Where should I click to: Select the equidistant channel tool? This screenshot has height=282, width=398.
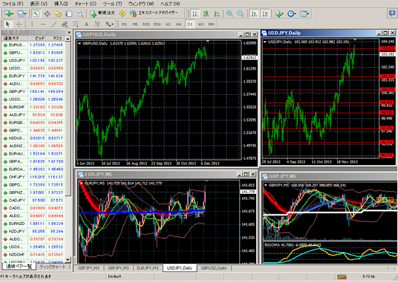65,24
